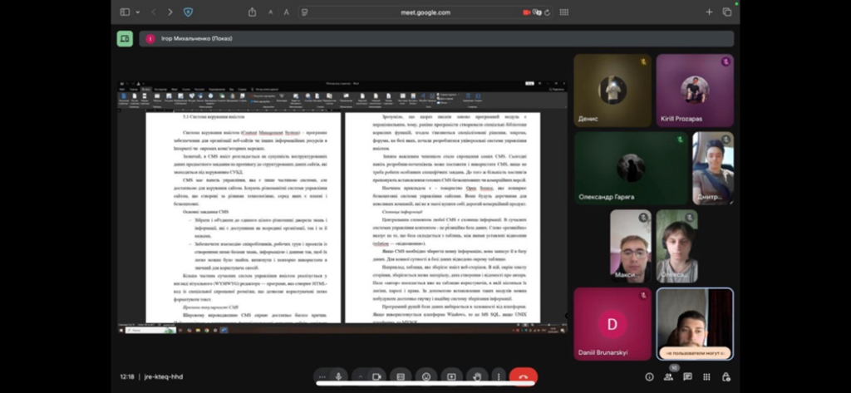Image resolution: width=851 pixels, height=393 pixels.
Task: Open meeting details info icon
Action: (x=649, y=376)
